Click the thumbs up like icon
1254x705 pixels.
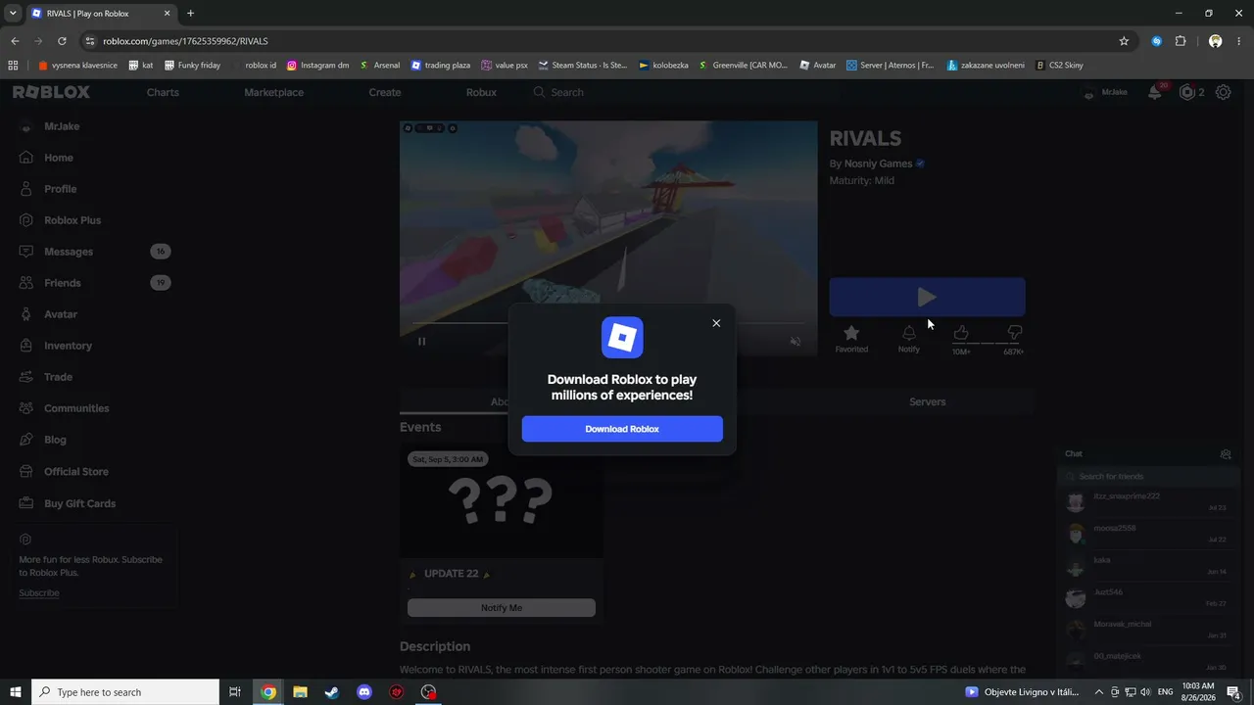(x=961, y=333)
